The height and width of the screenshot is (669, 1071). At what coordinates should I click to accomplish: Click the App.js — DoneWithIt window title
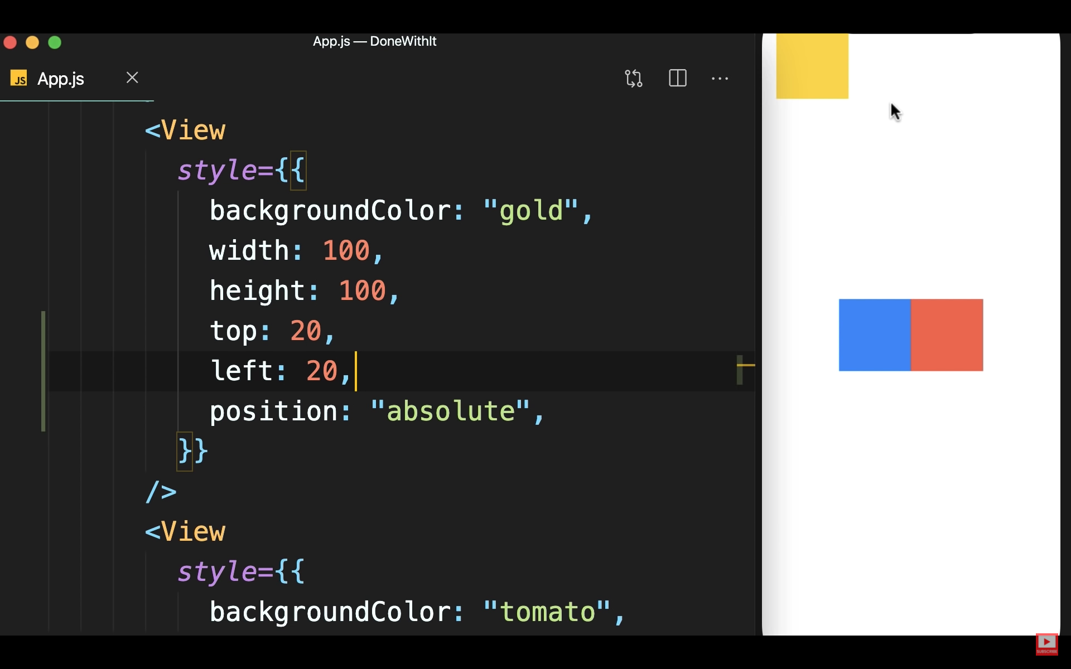tap(374, 41)
